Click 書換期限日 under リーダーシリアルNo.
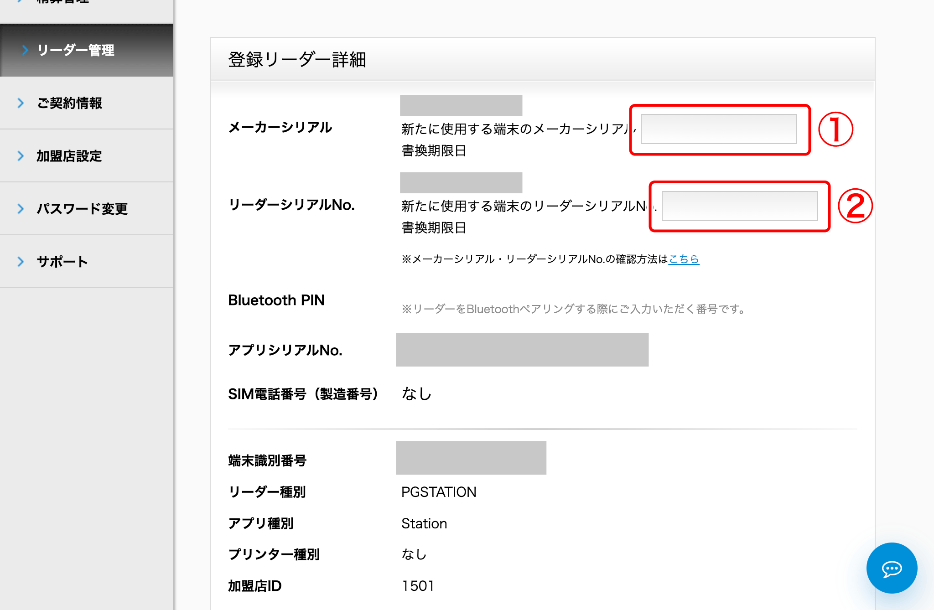The width and height of the screenshot is (934, 610). coord(434,227)
